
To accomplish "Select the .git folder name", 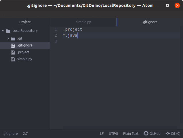I will [20, 38].
